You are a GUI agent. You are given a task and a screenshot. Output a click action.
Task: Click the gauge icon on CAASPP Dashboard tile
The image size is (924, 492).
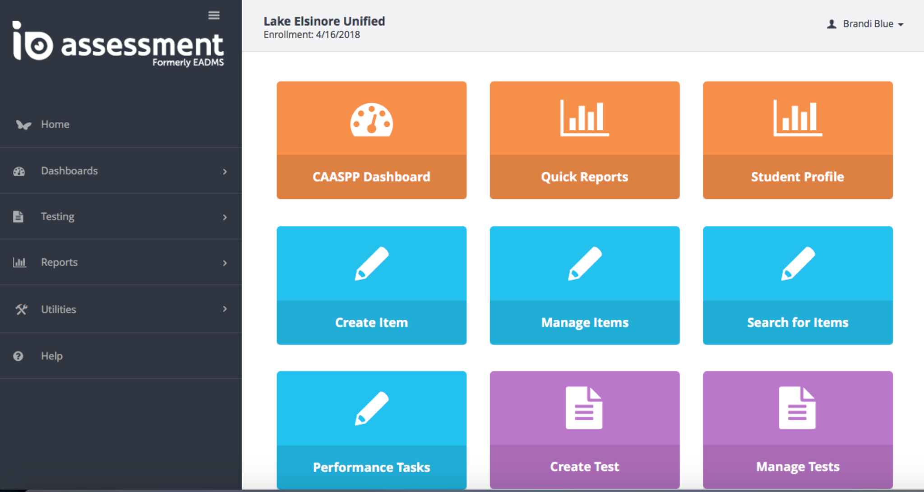(371, 120)
